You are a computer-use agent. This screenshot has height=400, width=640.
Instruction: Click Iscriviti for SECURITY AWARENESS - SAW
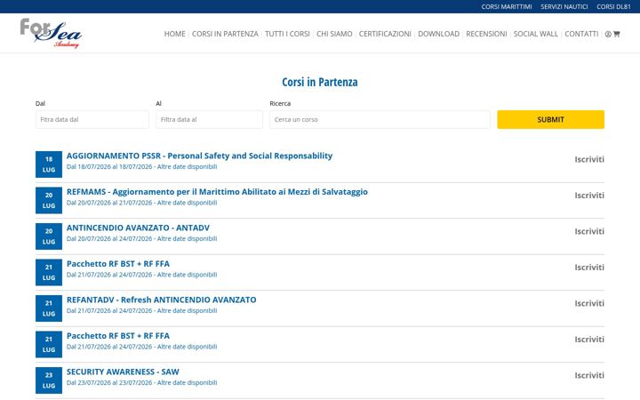click(589, 375)
